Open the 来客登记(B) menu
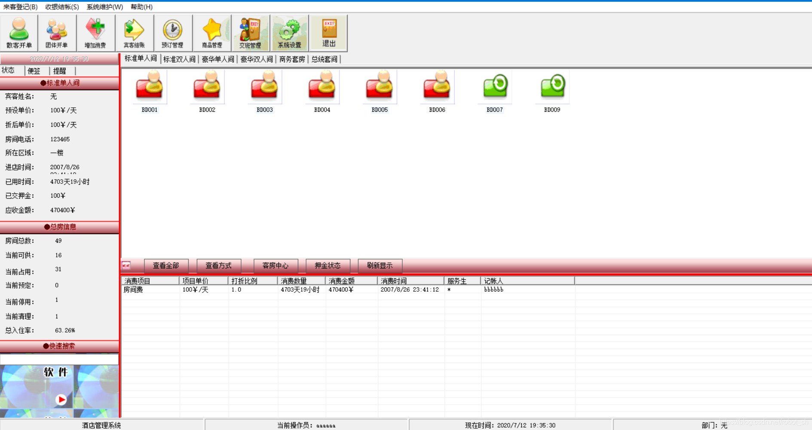The image size is (812, 430). (20, 7)
